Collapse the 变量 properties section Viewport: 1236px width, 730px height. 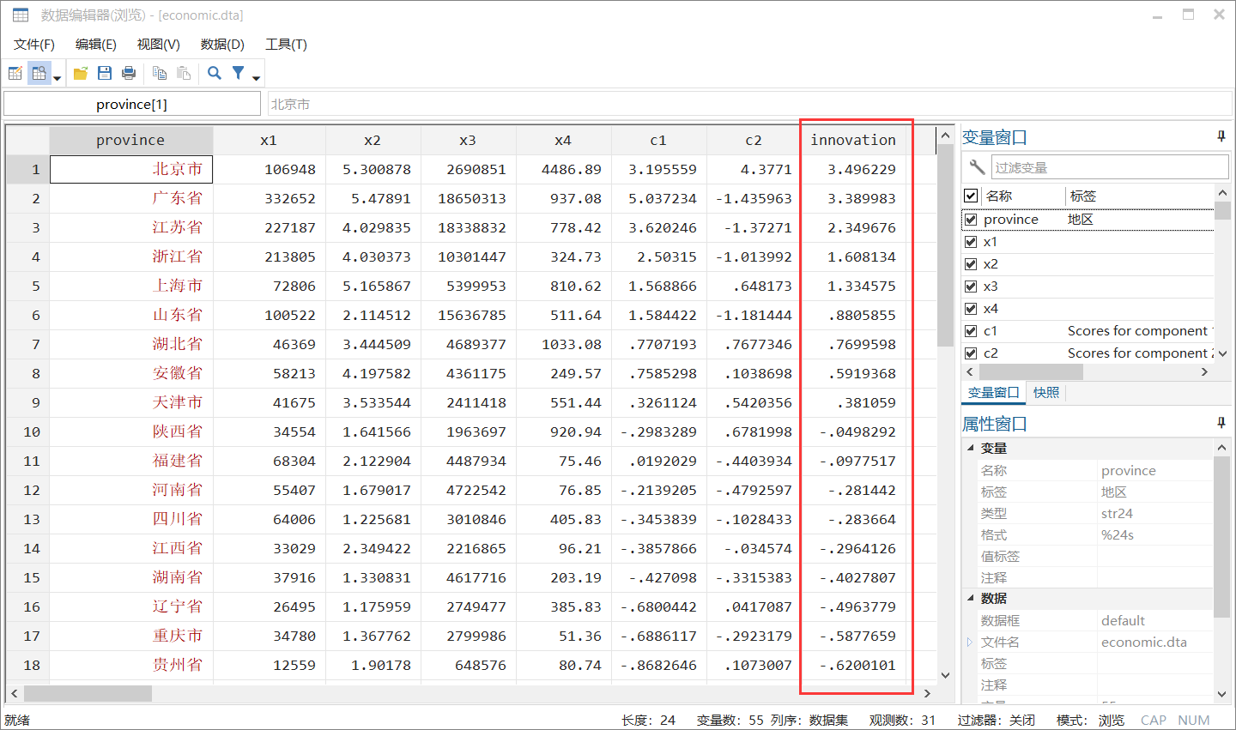971,448
